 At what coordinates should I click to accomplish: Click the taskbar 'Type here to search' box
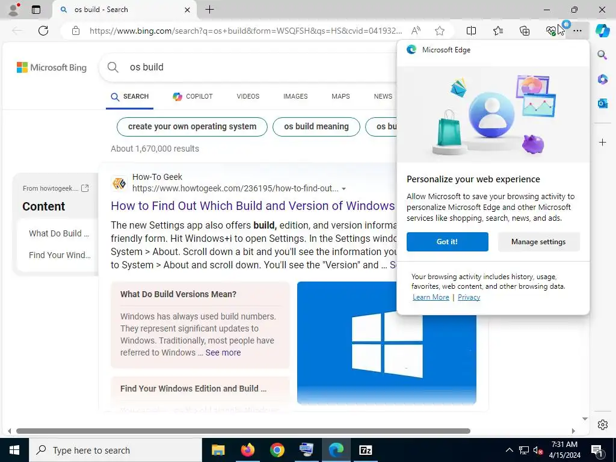coord(115,450)
